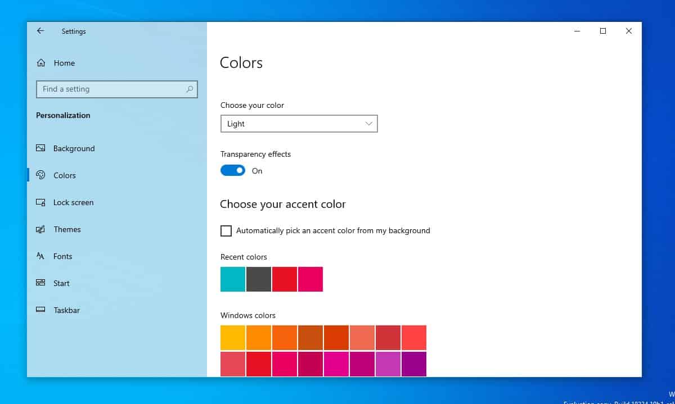Select the magenta swatch in second row
Viewport: 675px width, 404px height.
[336, 364]
